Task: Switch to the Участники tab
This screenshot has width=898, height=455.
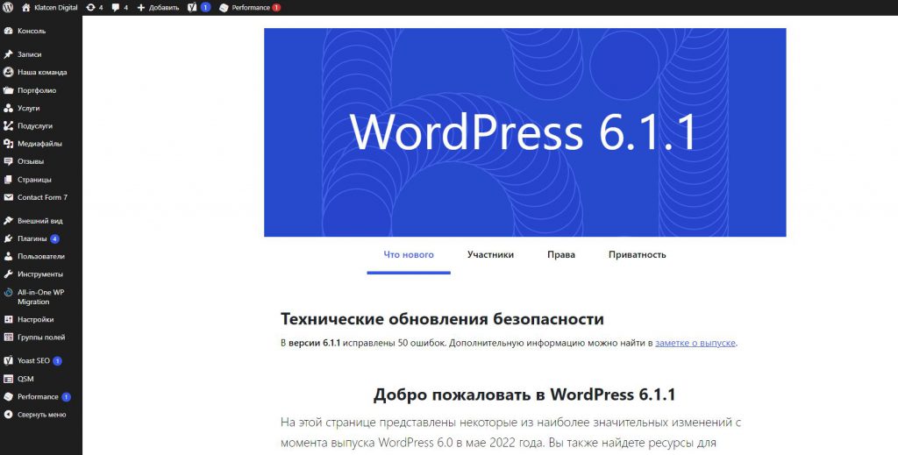Action: [490, 255]
